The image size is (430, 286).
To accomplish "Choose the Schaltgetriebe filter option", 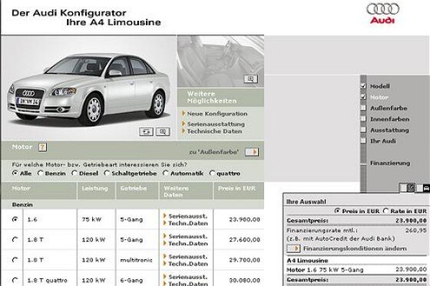I will 107,173.
